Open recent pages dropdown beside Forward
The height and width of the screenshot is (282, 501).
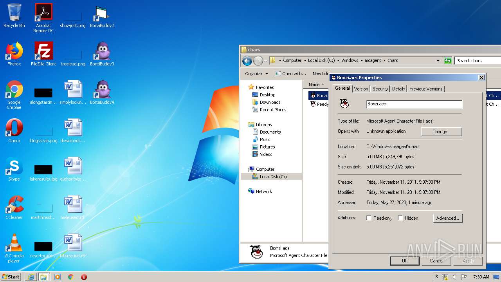click(265, 61)
